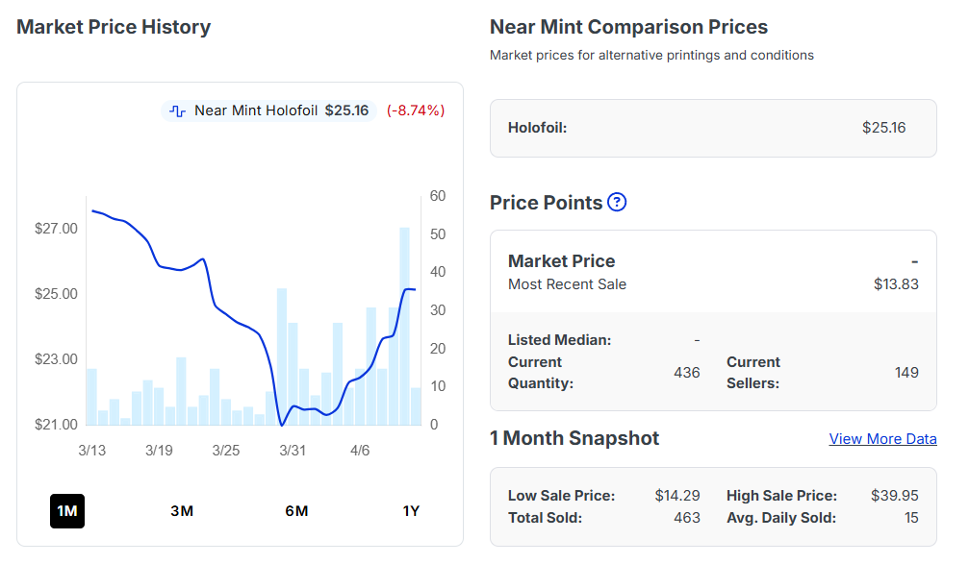The image size is (969, 564).
Task: Click the lowest dip of the price line
Action: click(x=282, y=424)
